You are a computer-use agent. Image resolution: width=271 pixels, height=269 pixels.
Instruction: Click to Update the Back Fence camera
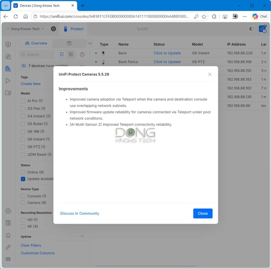[167, 62]
